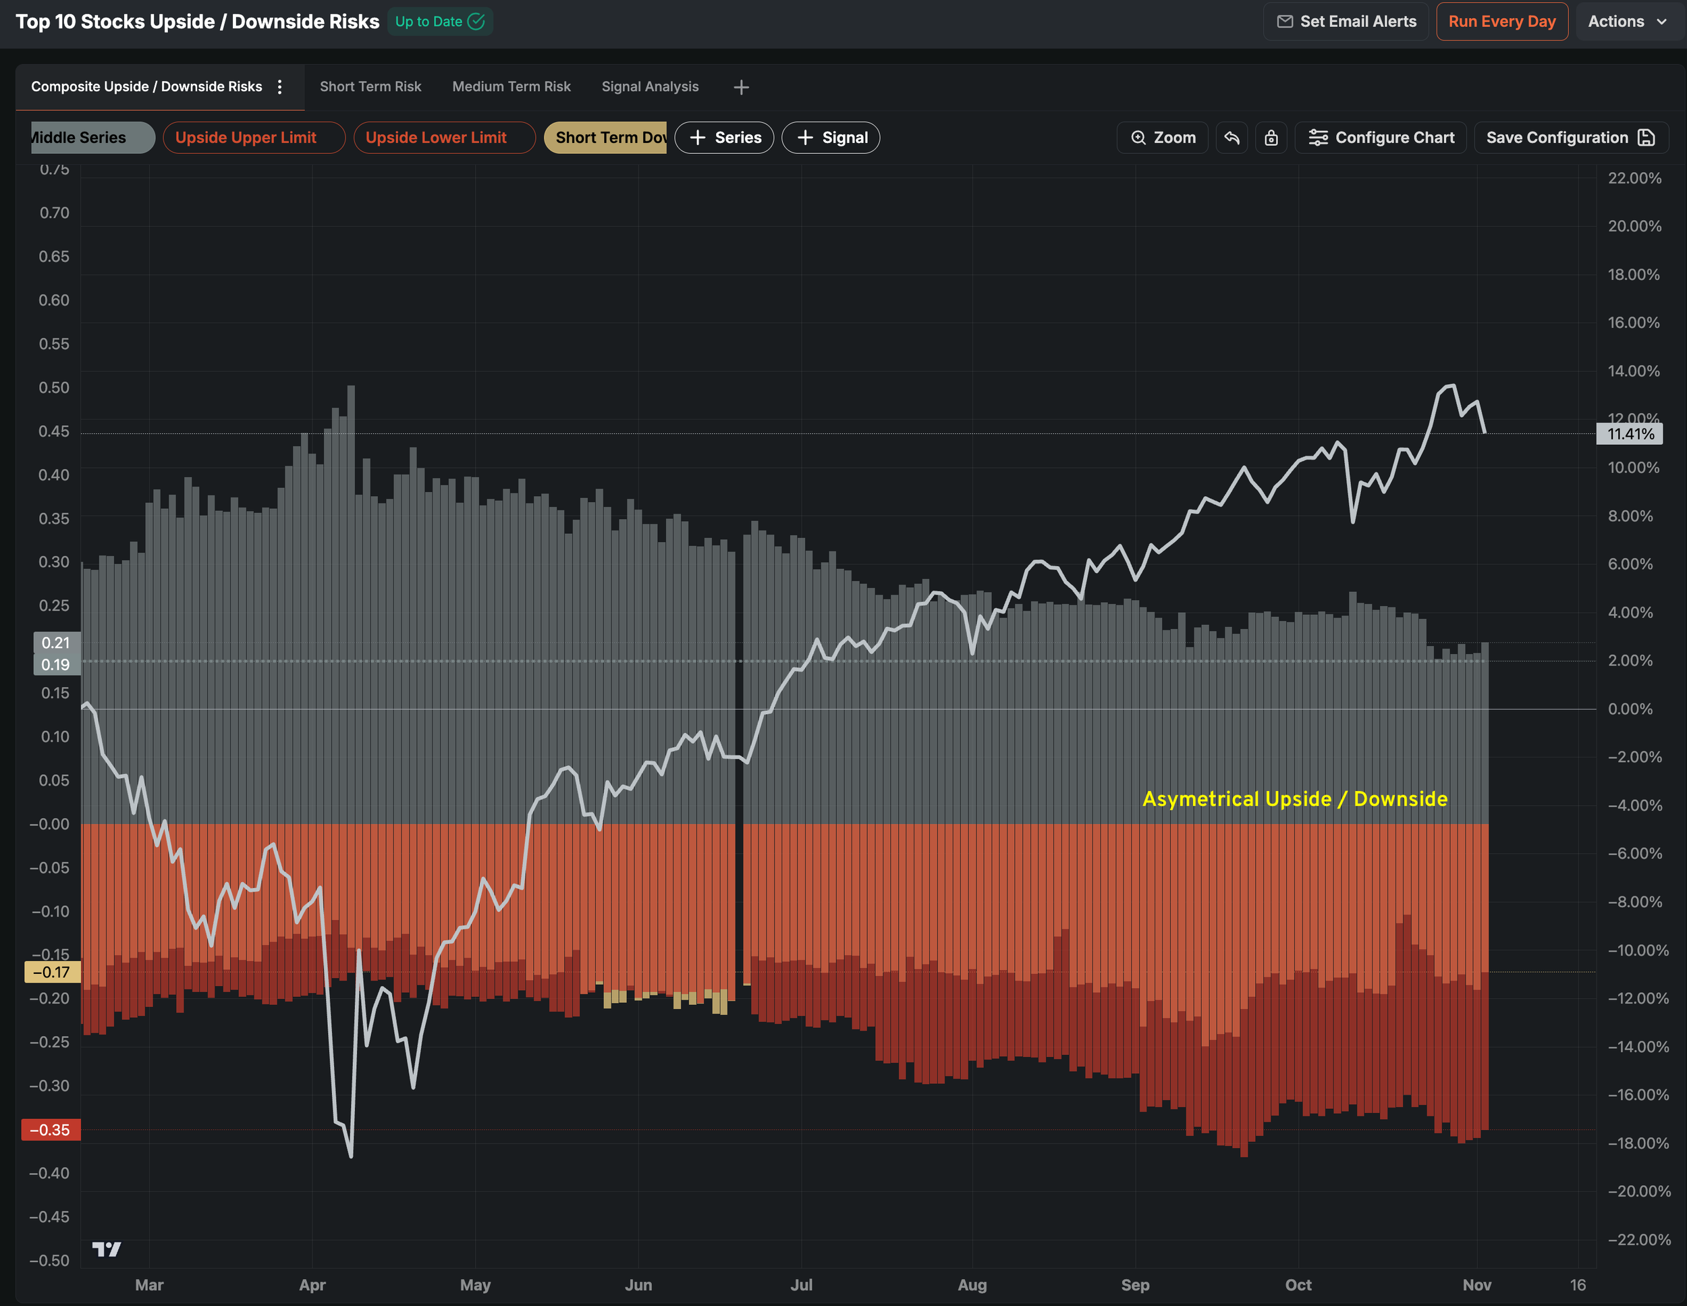Viewport: 1687px width, 1306px height.
Task: Click the undo arrow icon
Action: coord(1232,138)
